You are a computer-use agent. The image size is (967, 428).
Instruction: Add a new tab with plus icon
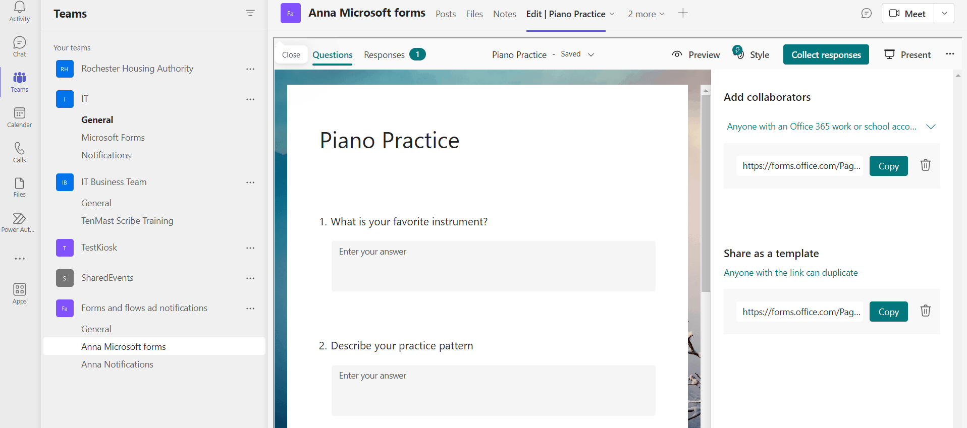pos(683,13)
